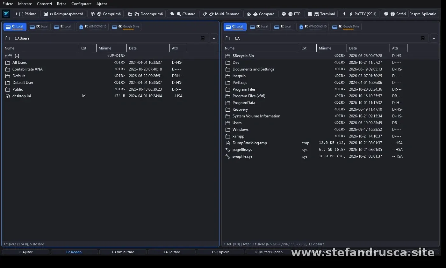Go to parent folder with Părinte button
The image size is (446, 268).
click(x=26, y=14)
